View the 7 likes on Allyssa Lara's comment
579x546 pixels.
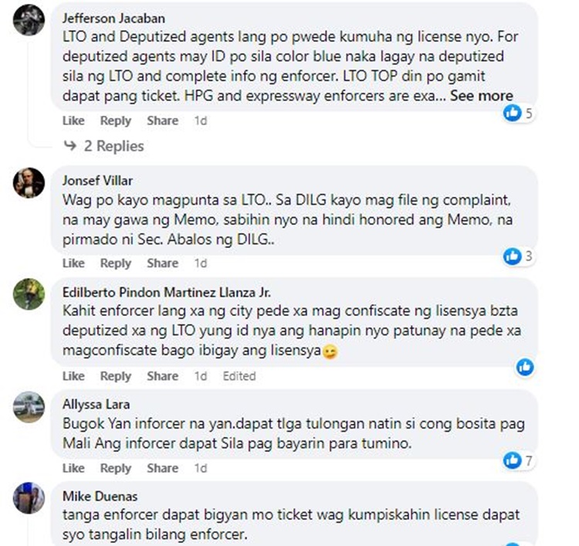pos(519,461)
